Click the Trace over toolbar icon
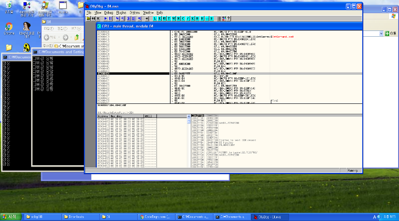Screen dimensions: 399x221 134,19
